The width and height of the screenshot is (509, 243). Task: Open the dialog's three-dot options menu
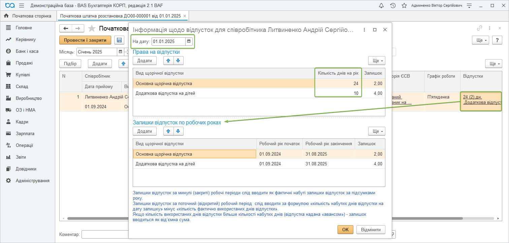pyautogui.click(x=364, y=30)
